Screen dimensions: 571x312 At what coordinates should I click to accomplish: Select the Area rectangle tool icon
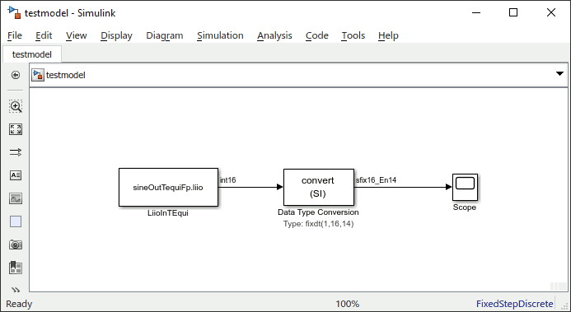(x=16, y=221)
